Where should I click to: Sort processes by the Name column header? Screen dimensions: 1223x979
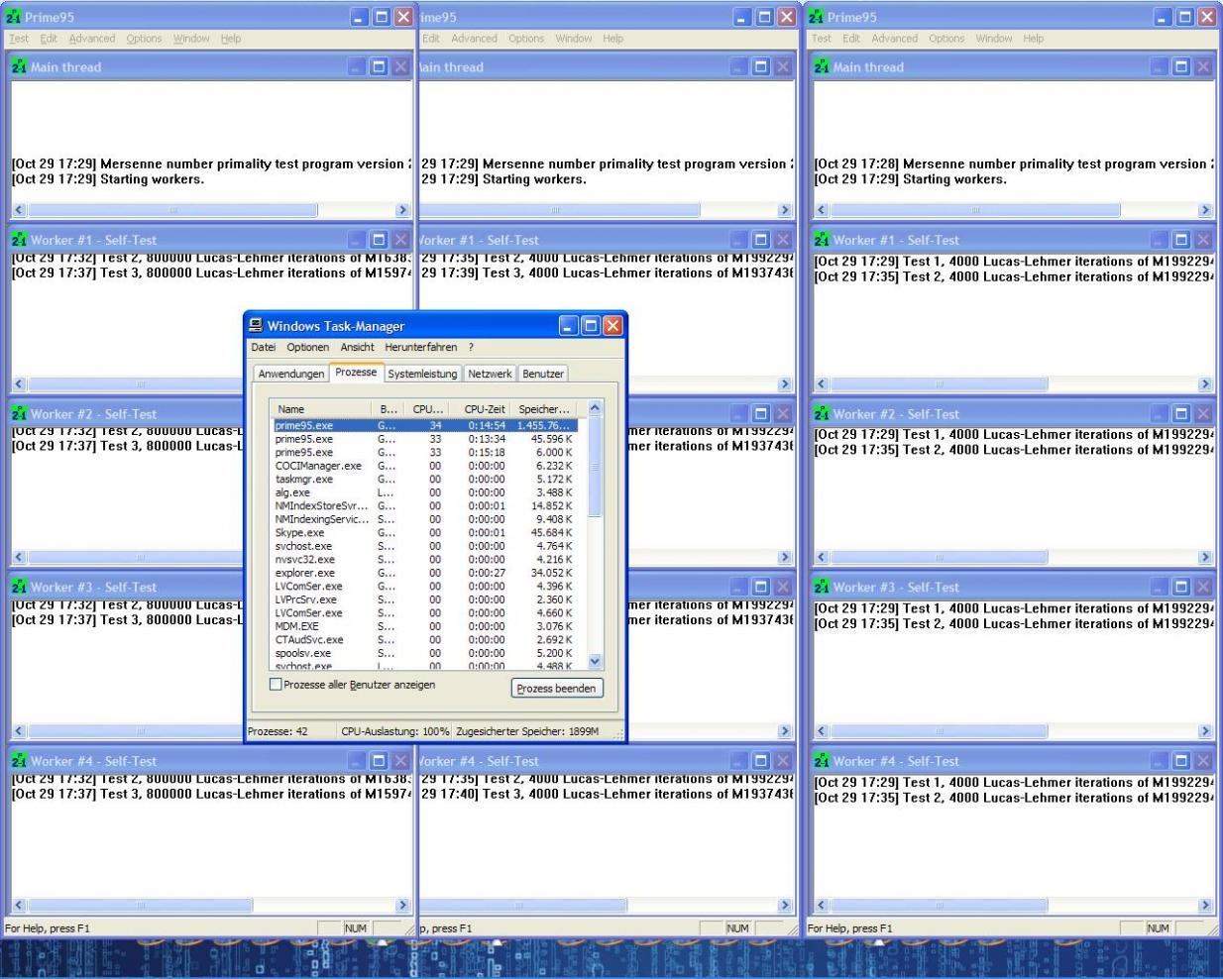tap(320, 408)
